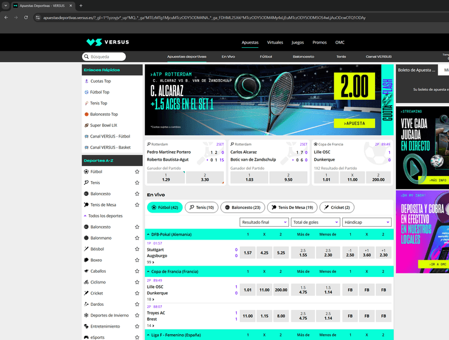
Task: Star the Caballos sport
Action: pyautogui.click(x=137, y=271)
